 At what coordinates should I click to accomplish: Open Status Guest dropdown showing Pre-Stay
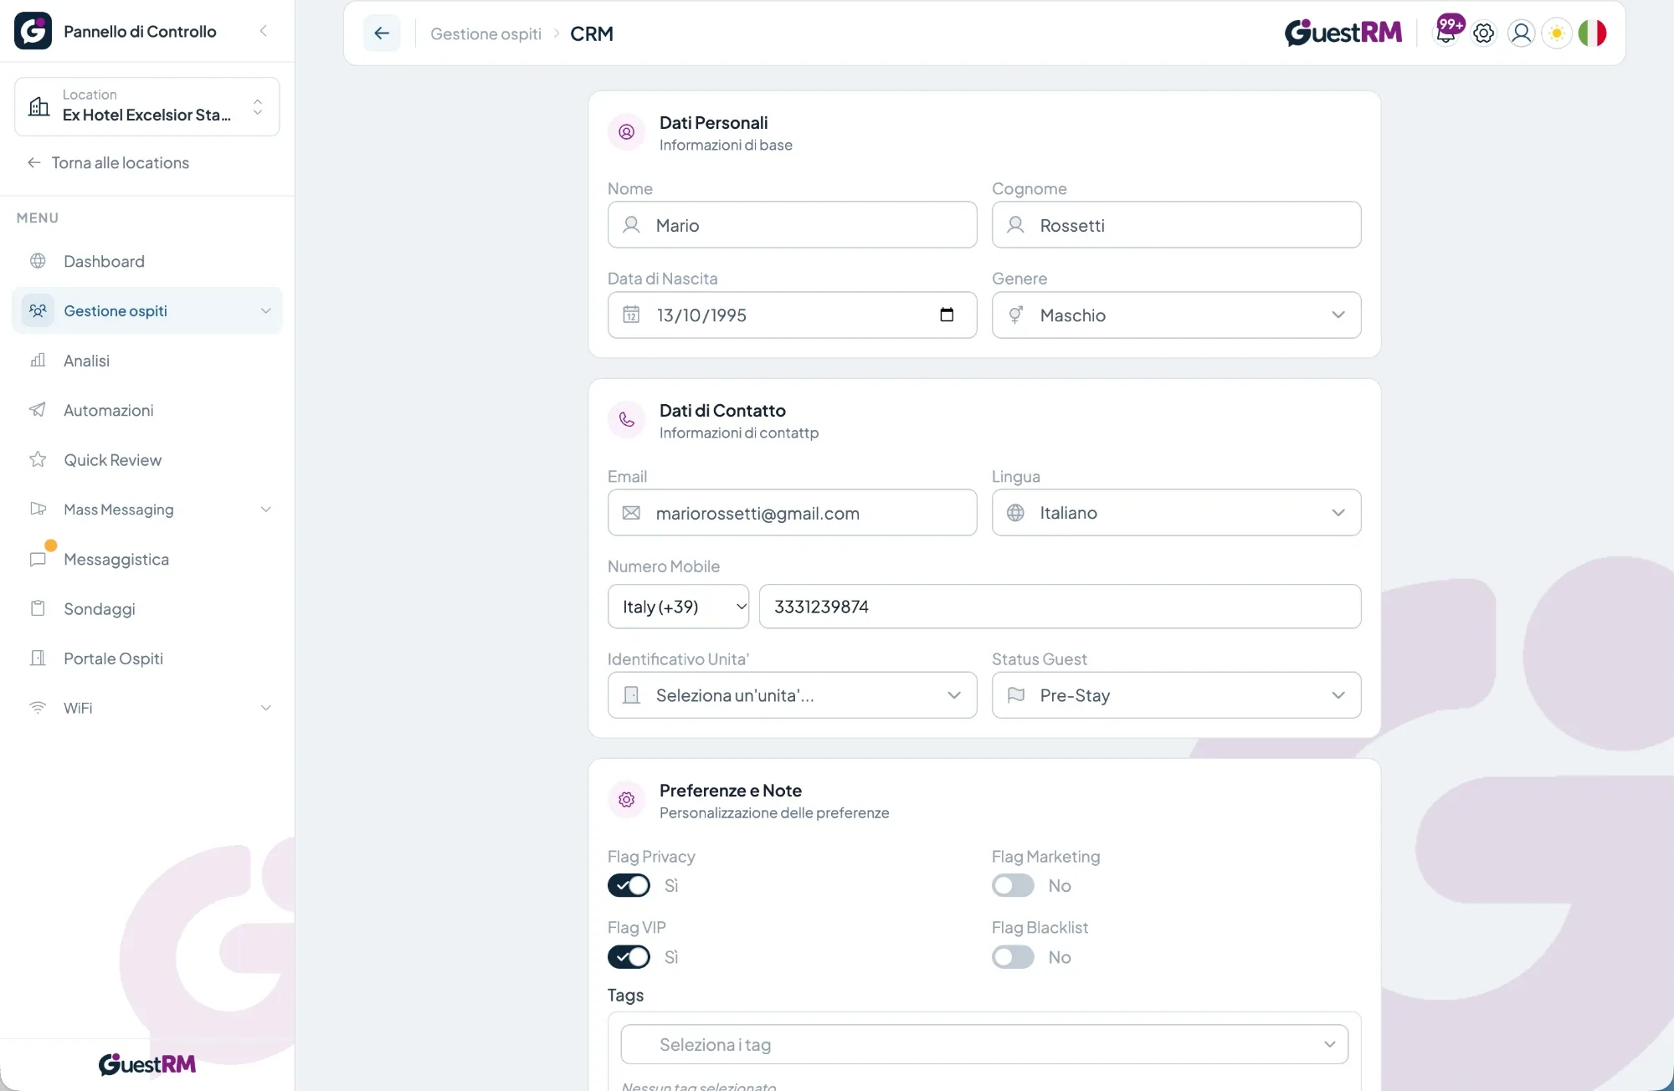[1176, 695]
